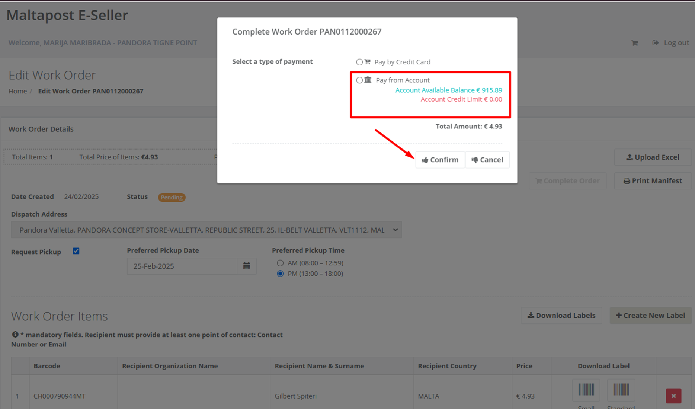695x409 pixels.
Task: Click Account Available Balance € 915.89 text
Action: 449,90
